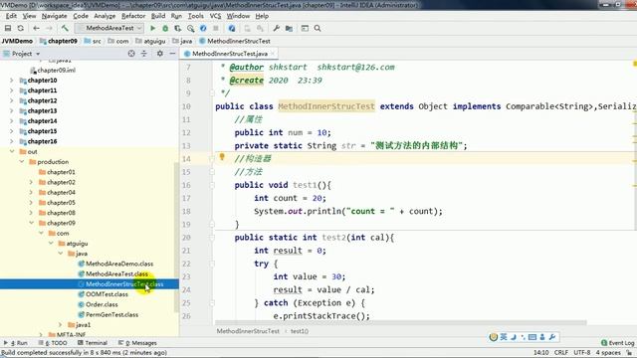Viewport: 637px width, 358px height.
Task: Click the Project panel locate-file target icon
Action: 131,54
